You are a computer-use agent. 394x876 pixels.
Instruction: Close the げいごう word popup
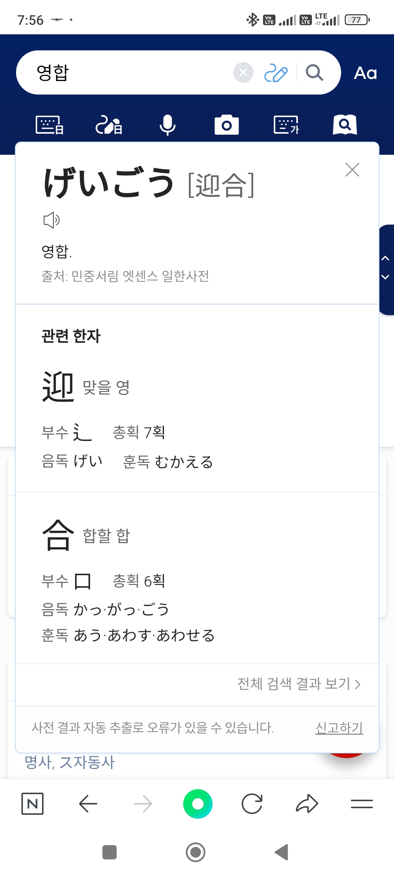pyautogui.click(x=352, y=170)
